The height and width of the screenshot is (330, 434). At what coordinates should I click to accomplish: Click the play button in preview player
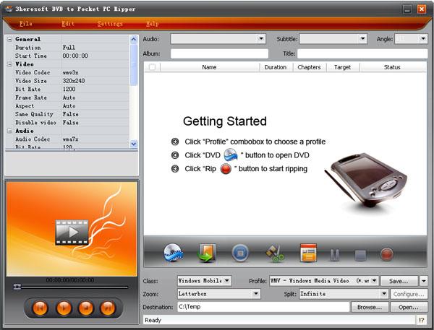tap(64, 307)
